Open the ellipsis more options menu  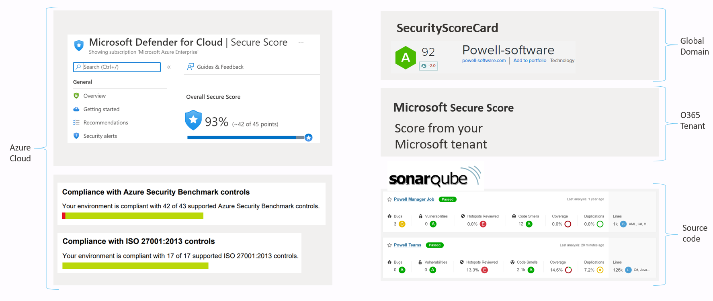click(x=301, y=42)
